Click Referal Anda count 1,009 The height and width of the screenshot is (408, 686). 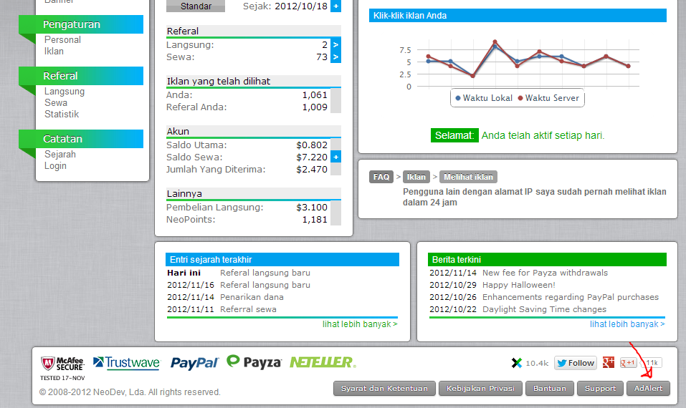[x=315, y=107]
